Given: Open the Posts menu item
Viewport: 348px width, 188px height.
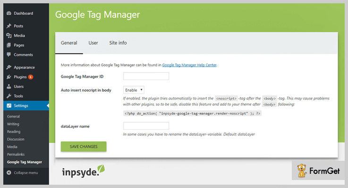Looking at the screenshot, I should [26, 26].
